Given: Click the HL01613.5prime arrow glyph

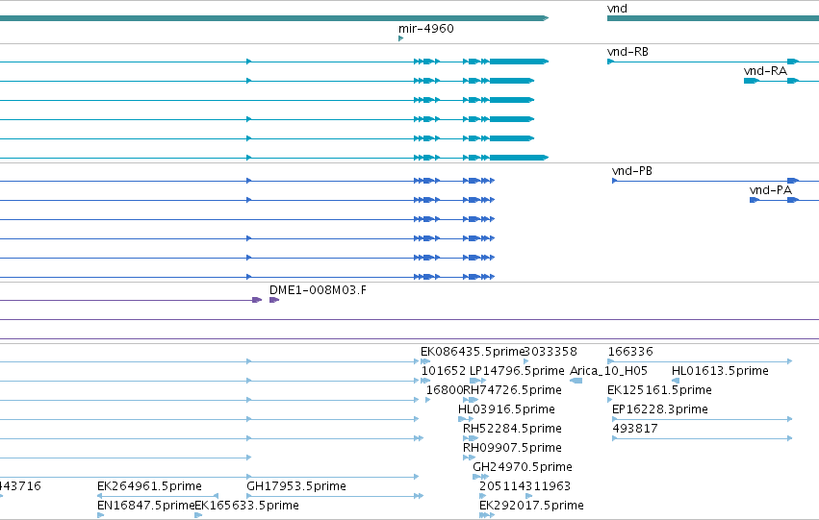Looking at the screenshot, I should [x=676, y=381].
